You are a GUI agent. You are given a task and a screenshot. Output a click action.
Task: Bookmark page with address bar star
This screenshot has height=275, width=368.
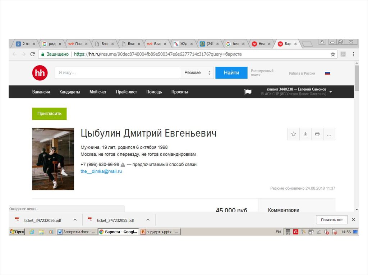pos(333,54)
